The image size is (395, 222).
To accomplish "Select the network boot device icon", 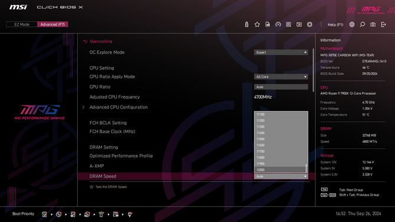I will point(130,214).
